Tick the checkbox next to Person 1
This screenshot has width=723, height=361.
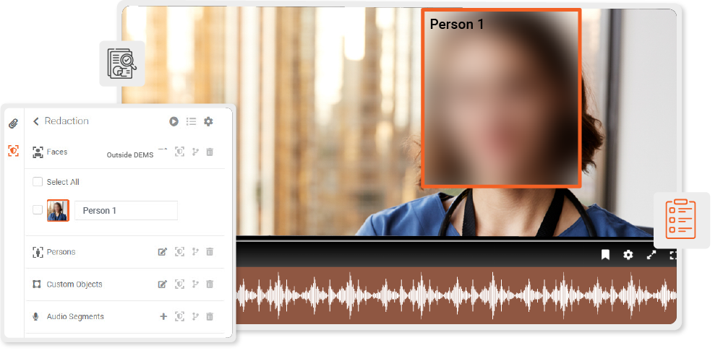point(38,210)
